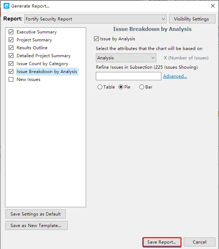Open the Advanced filter link

[x=175, y=76]
